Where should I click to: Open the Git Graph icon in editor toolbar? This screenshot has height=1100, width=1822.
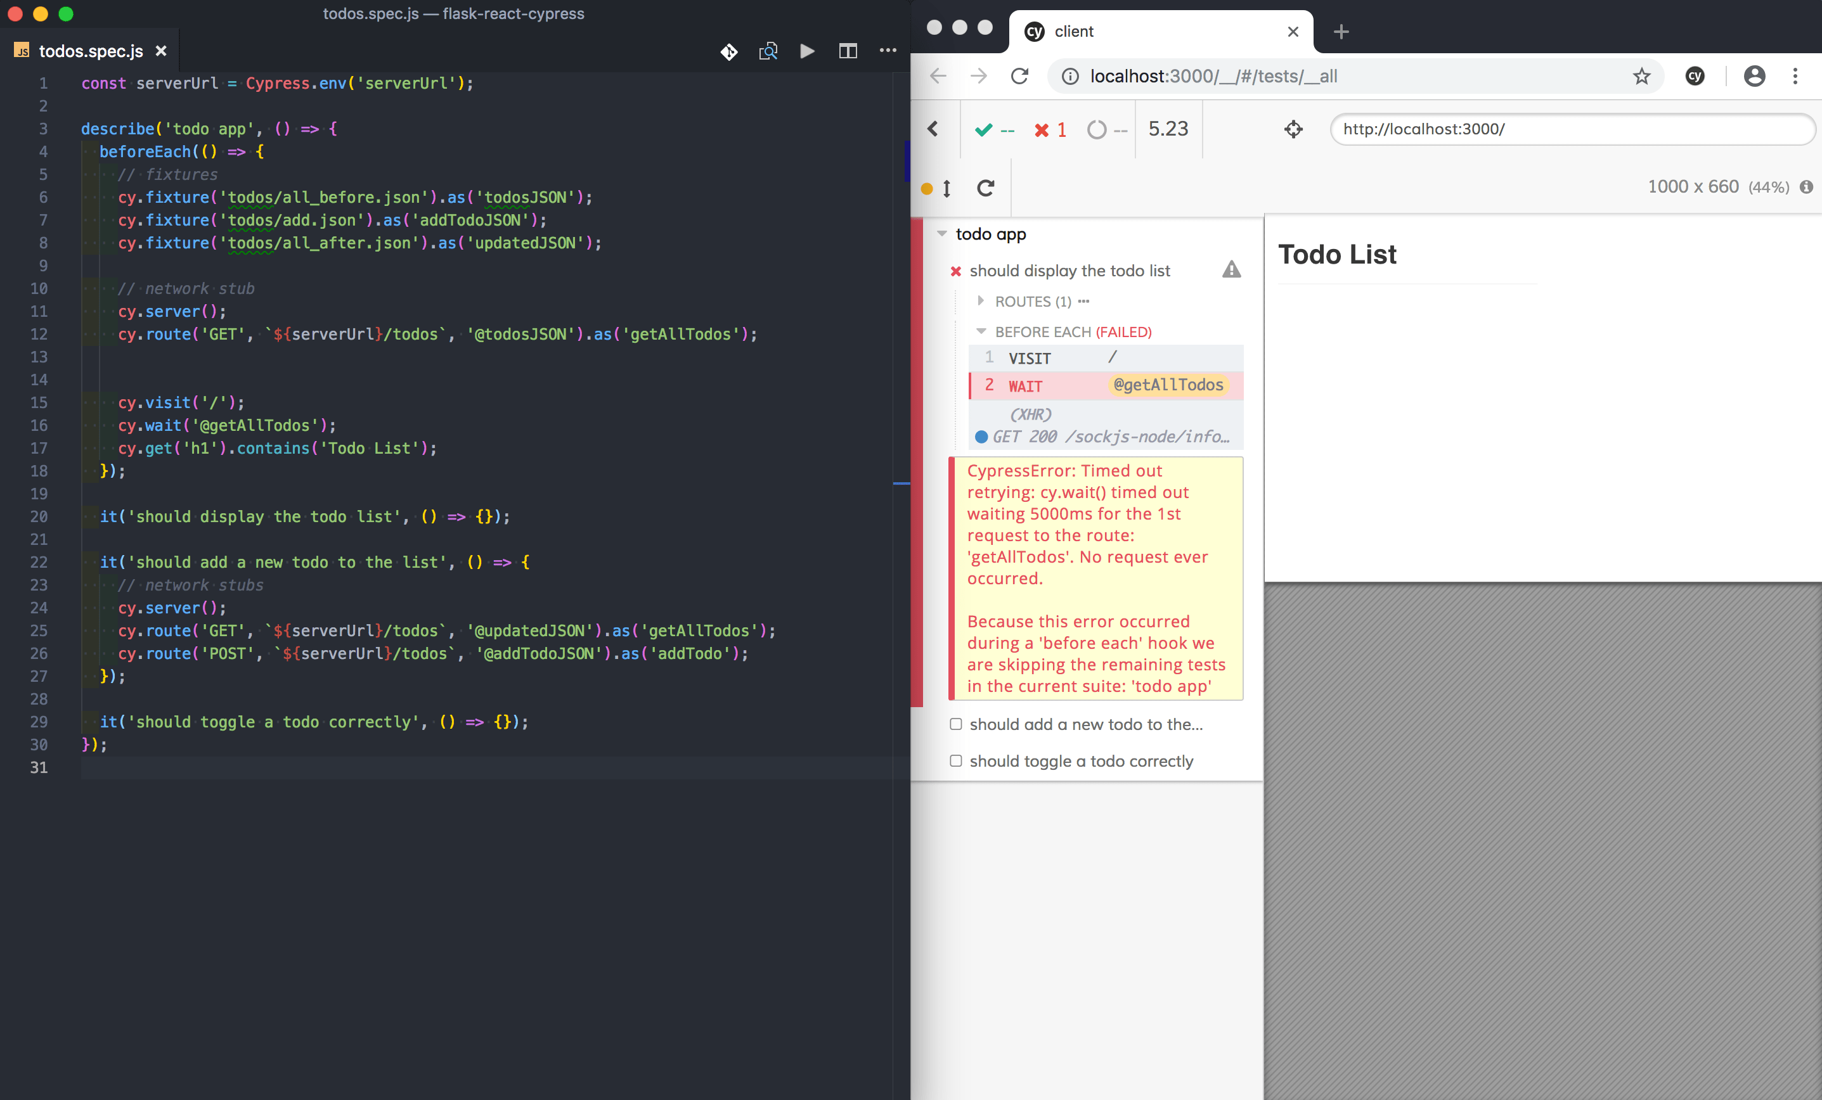click(728, 51)
